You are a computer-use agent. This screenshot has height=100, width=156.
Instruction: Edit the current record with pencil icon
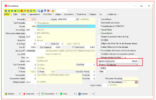[x=25, y=11]
